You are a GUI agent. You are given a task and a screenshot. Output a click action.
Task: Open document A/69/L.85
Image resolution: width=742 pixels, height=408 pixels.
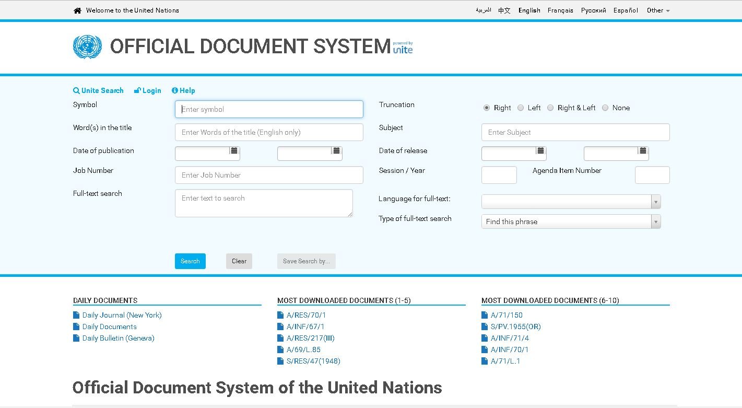point(303,349)
